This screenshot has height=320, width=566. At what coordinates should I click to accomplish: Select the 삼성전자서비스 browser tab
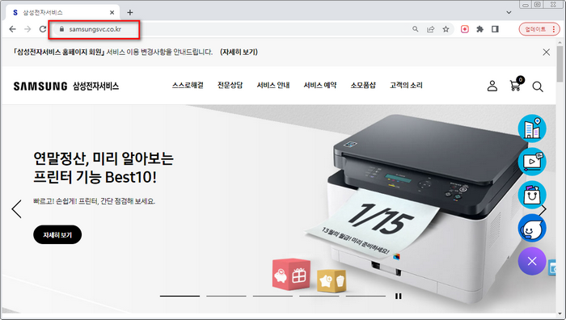(x=63, y=13)
